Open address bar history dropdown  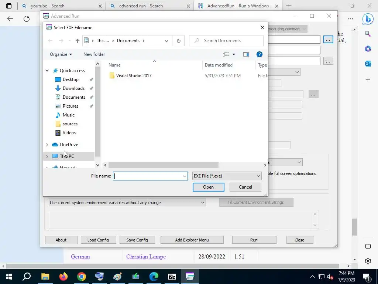166,41
